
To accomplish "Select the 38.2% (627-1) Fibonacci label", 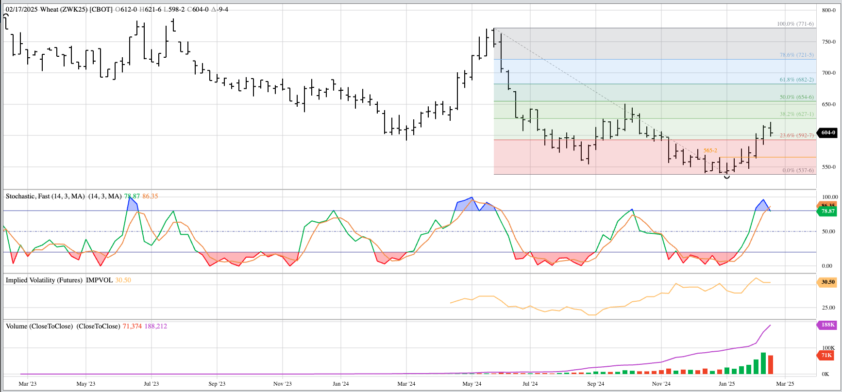I will click(x=796, y=114).
